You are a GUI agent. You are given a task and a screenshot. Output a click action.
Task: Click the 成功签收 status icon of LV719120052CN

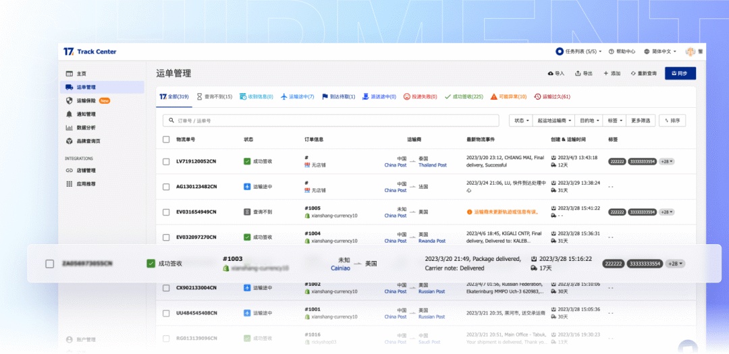[247, 161]
